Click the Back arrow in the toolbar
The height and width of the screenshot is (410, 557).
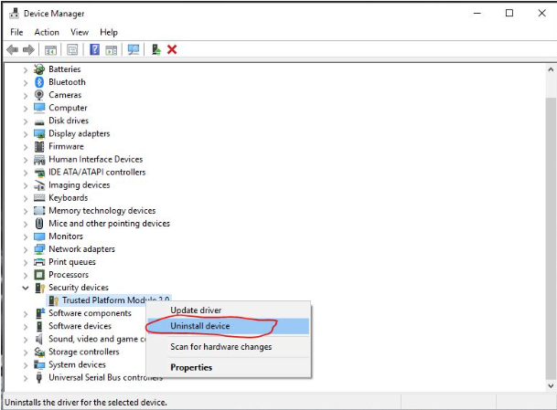pyautogui.click(x=12, y=49)
